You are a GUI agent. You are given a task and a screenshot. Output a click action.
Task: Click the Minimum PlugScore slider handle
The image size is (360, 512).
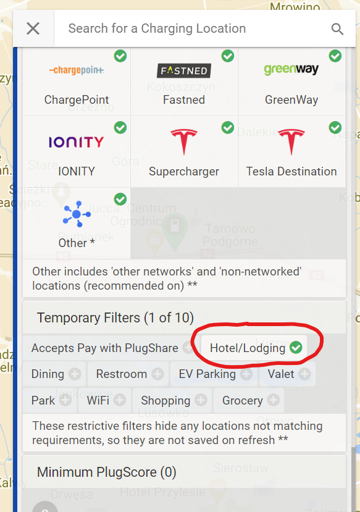[45, 507]
